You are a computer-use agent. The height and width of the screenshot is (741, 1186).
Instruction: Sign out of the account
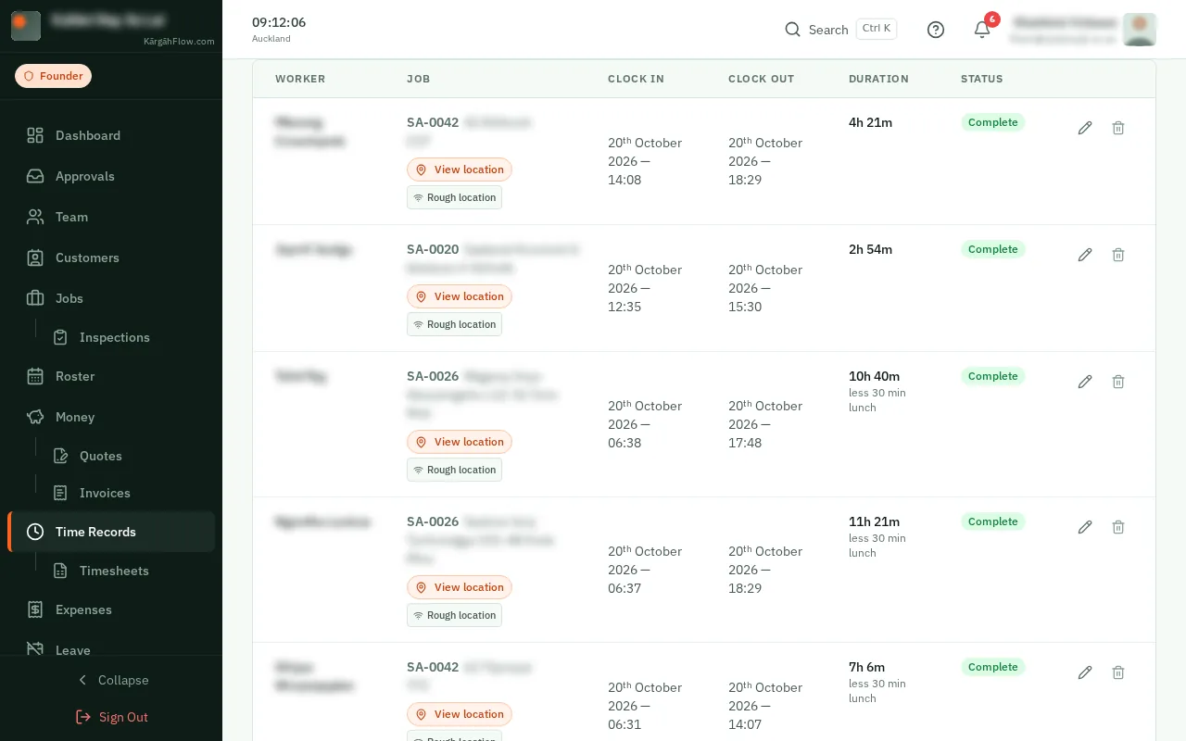[x=111, y=717]
